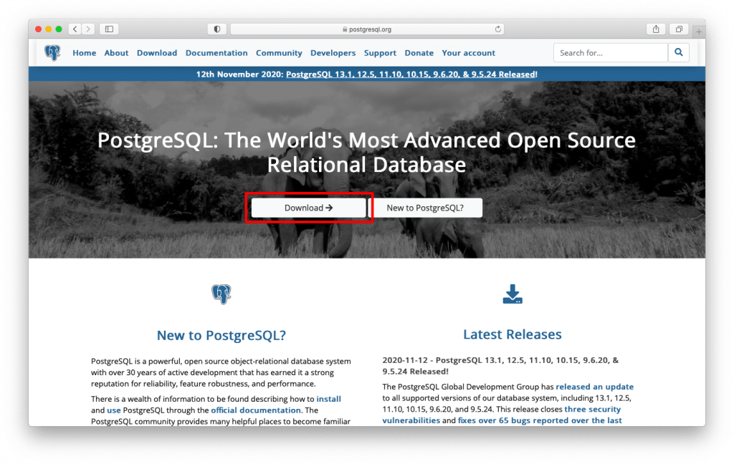This screenshot has height=464, width=734.
Task: Click the Download button in hero banner
Action: pos(308,208)
